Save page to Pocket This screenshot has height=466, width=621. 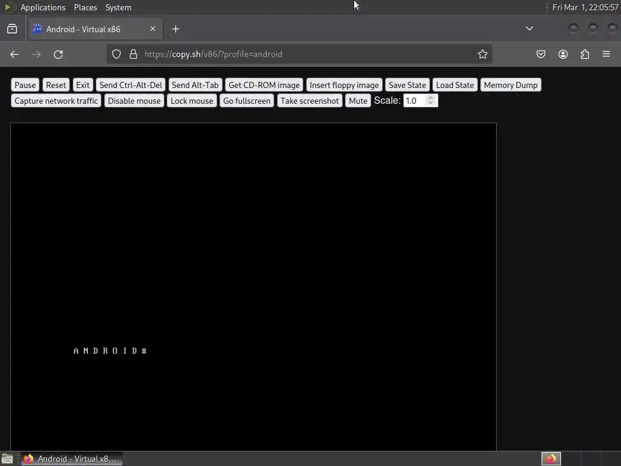(540, 54)
